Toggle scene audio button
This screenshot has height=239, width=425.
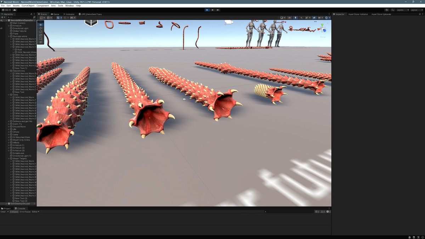(x=301, y=18)
